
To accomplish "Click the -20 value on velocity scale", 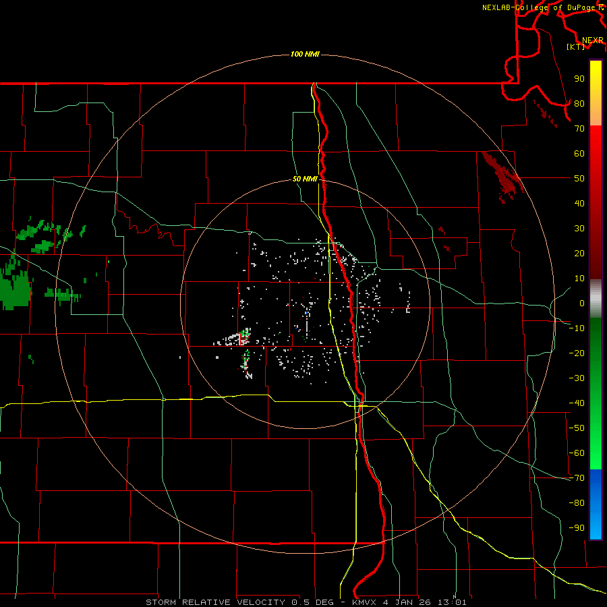I will (577, 353).
